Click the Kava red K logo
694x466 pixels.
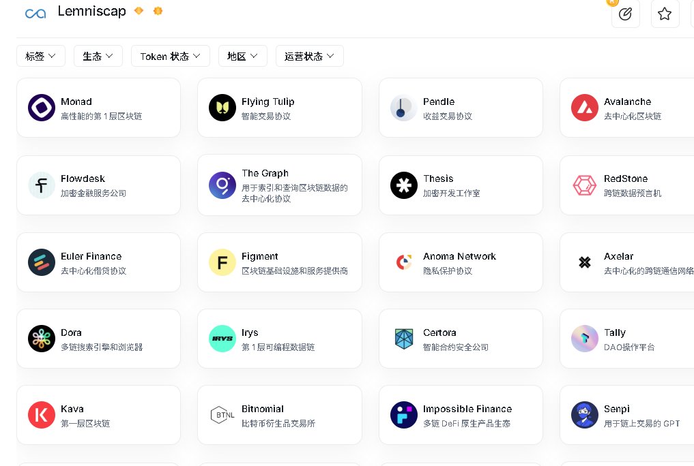[x=42, y=415]
